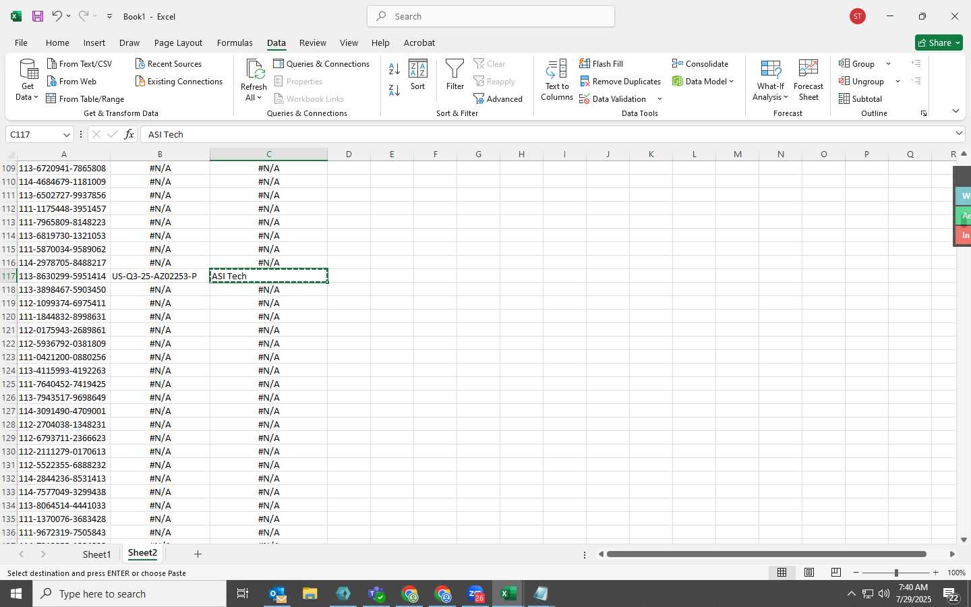
Task: Open the Data Model dropdown
Action: click(x=703, y=81)
